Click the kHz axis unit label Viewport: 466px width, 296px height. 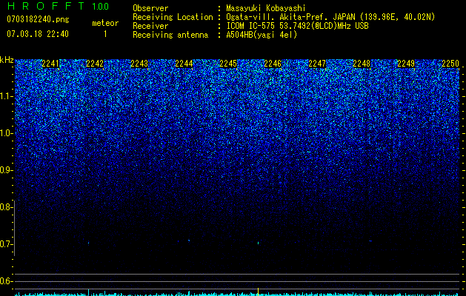[7, 60]
